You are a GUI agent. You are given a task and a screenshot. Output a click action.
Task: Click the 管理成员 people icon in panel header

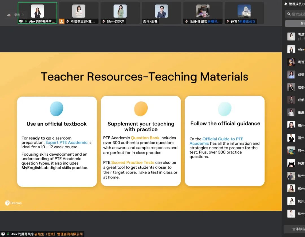point(286,4)
